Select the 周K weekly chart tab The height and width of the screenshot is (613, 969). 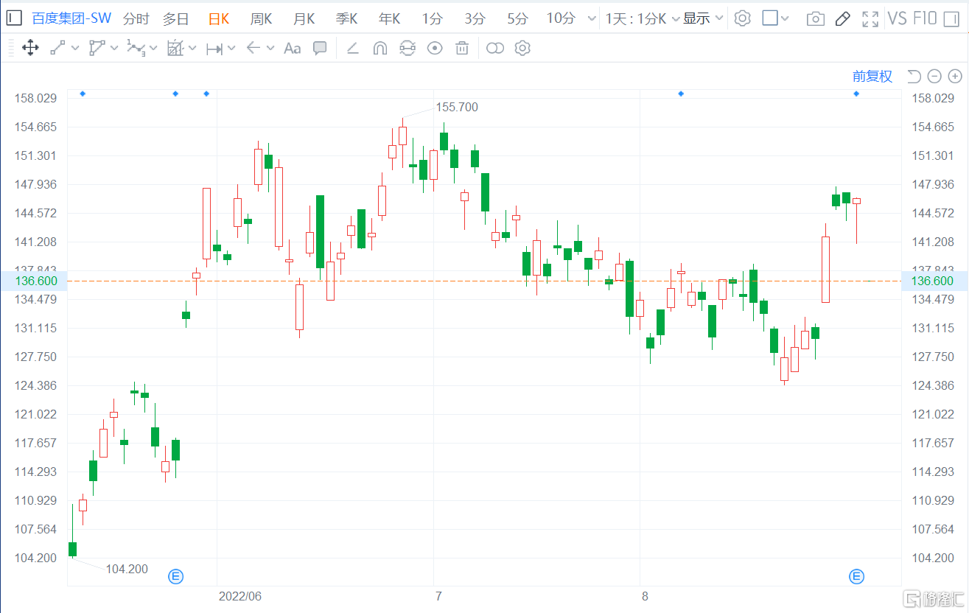click(262, 18)
